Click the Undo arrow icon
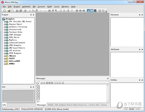 point(41,11)
